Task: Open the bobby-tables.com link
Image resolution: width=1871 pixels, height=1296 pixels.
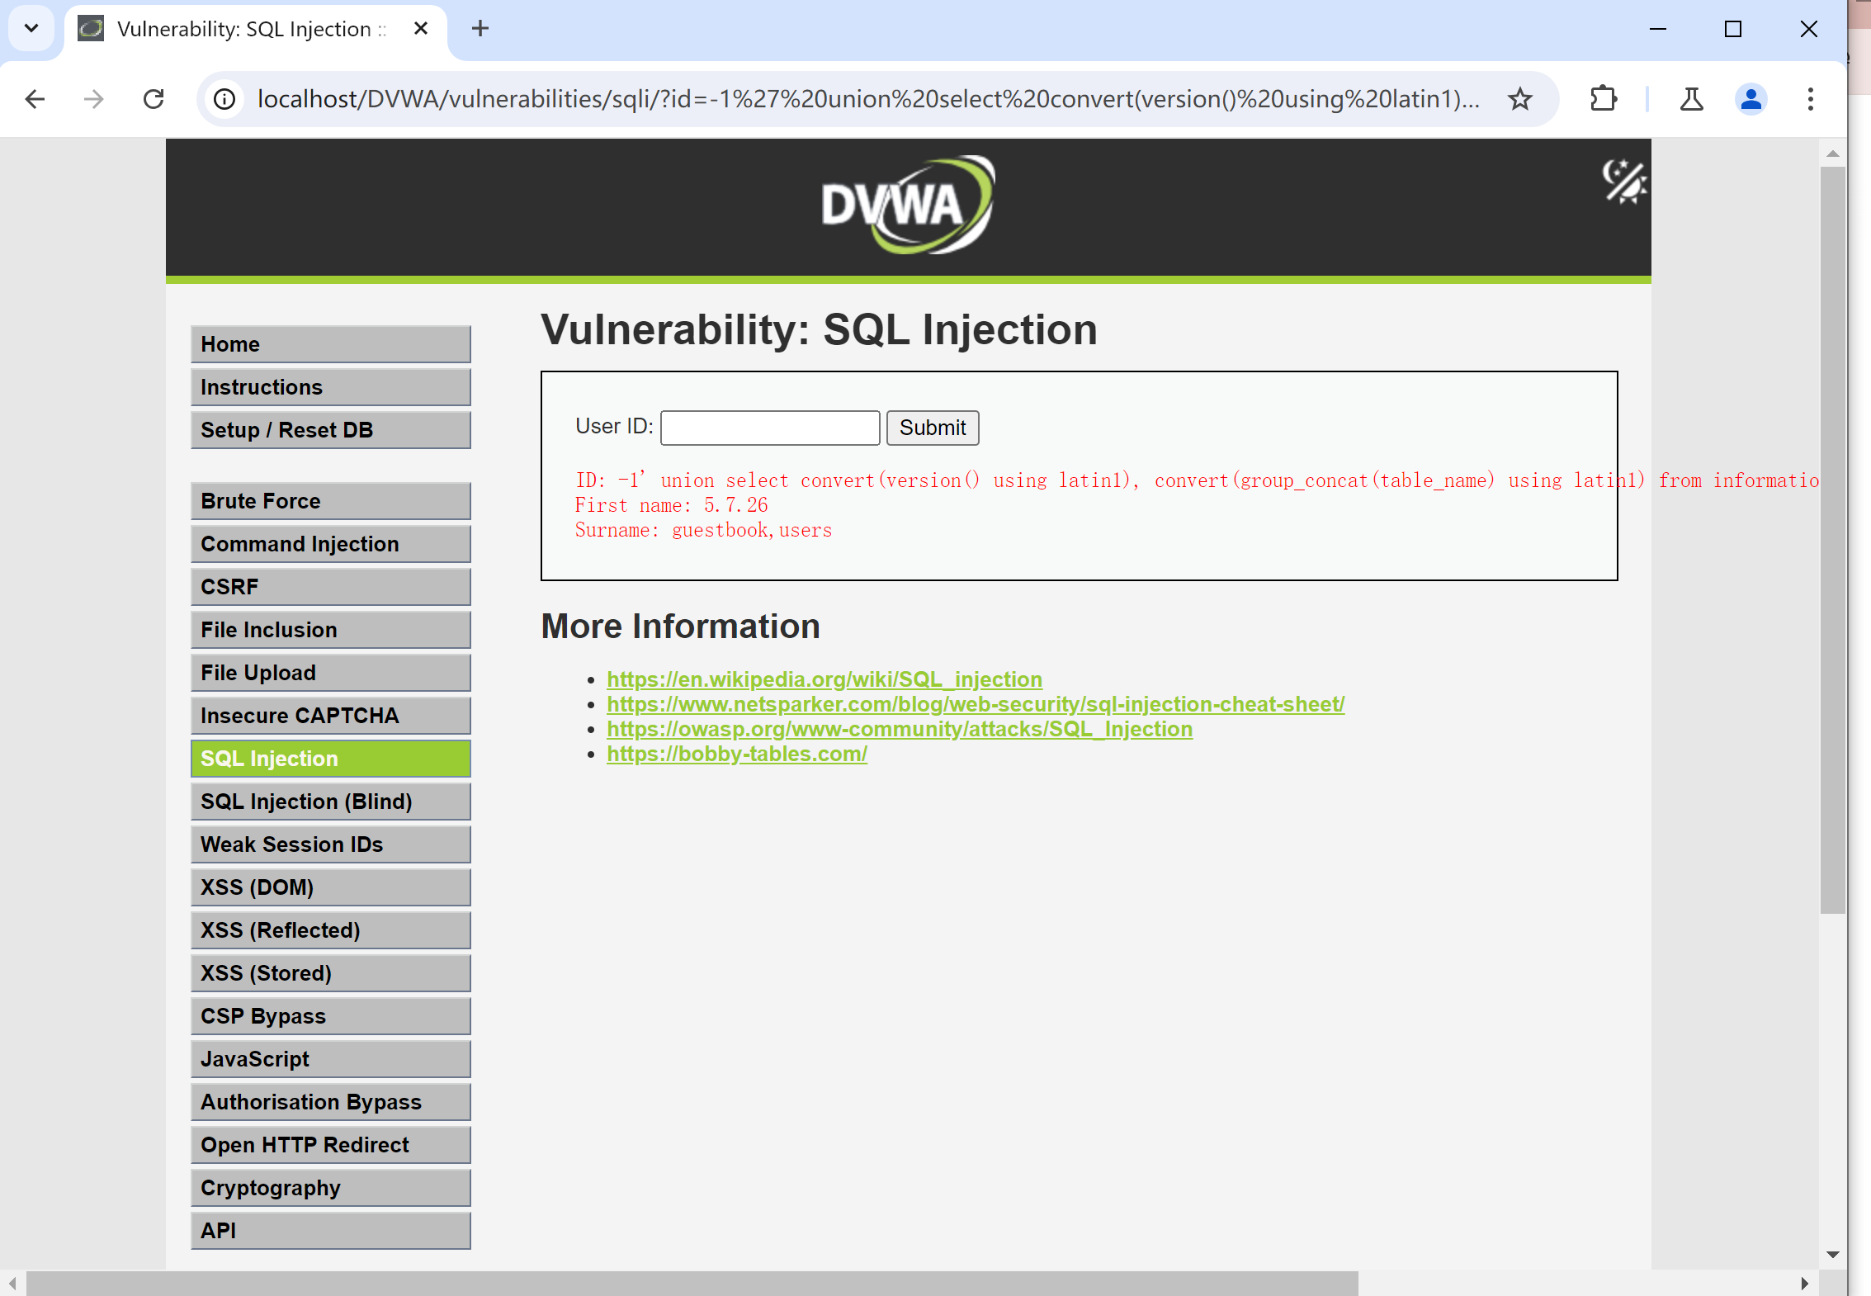Action: click(x=736, y=754)
